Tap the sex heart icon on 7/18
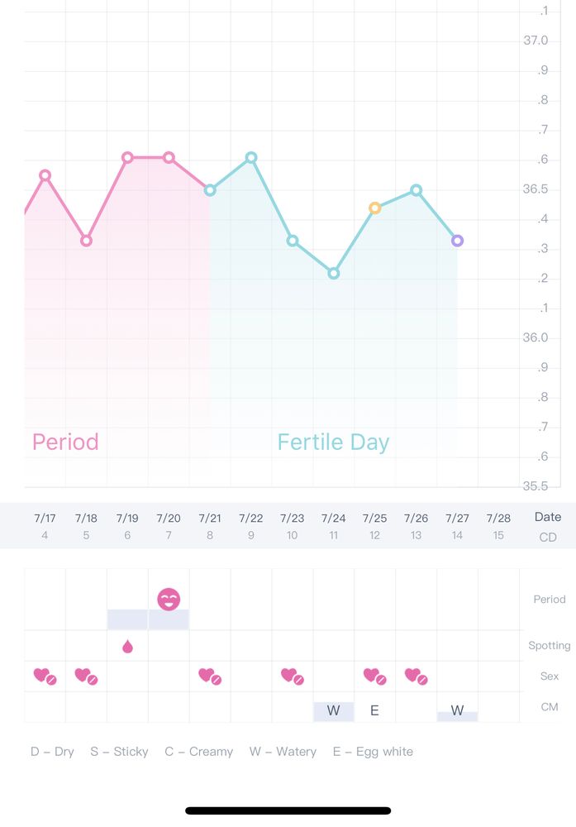Screen dimensions: 576x827 (x=86, y=676)
